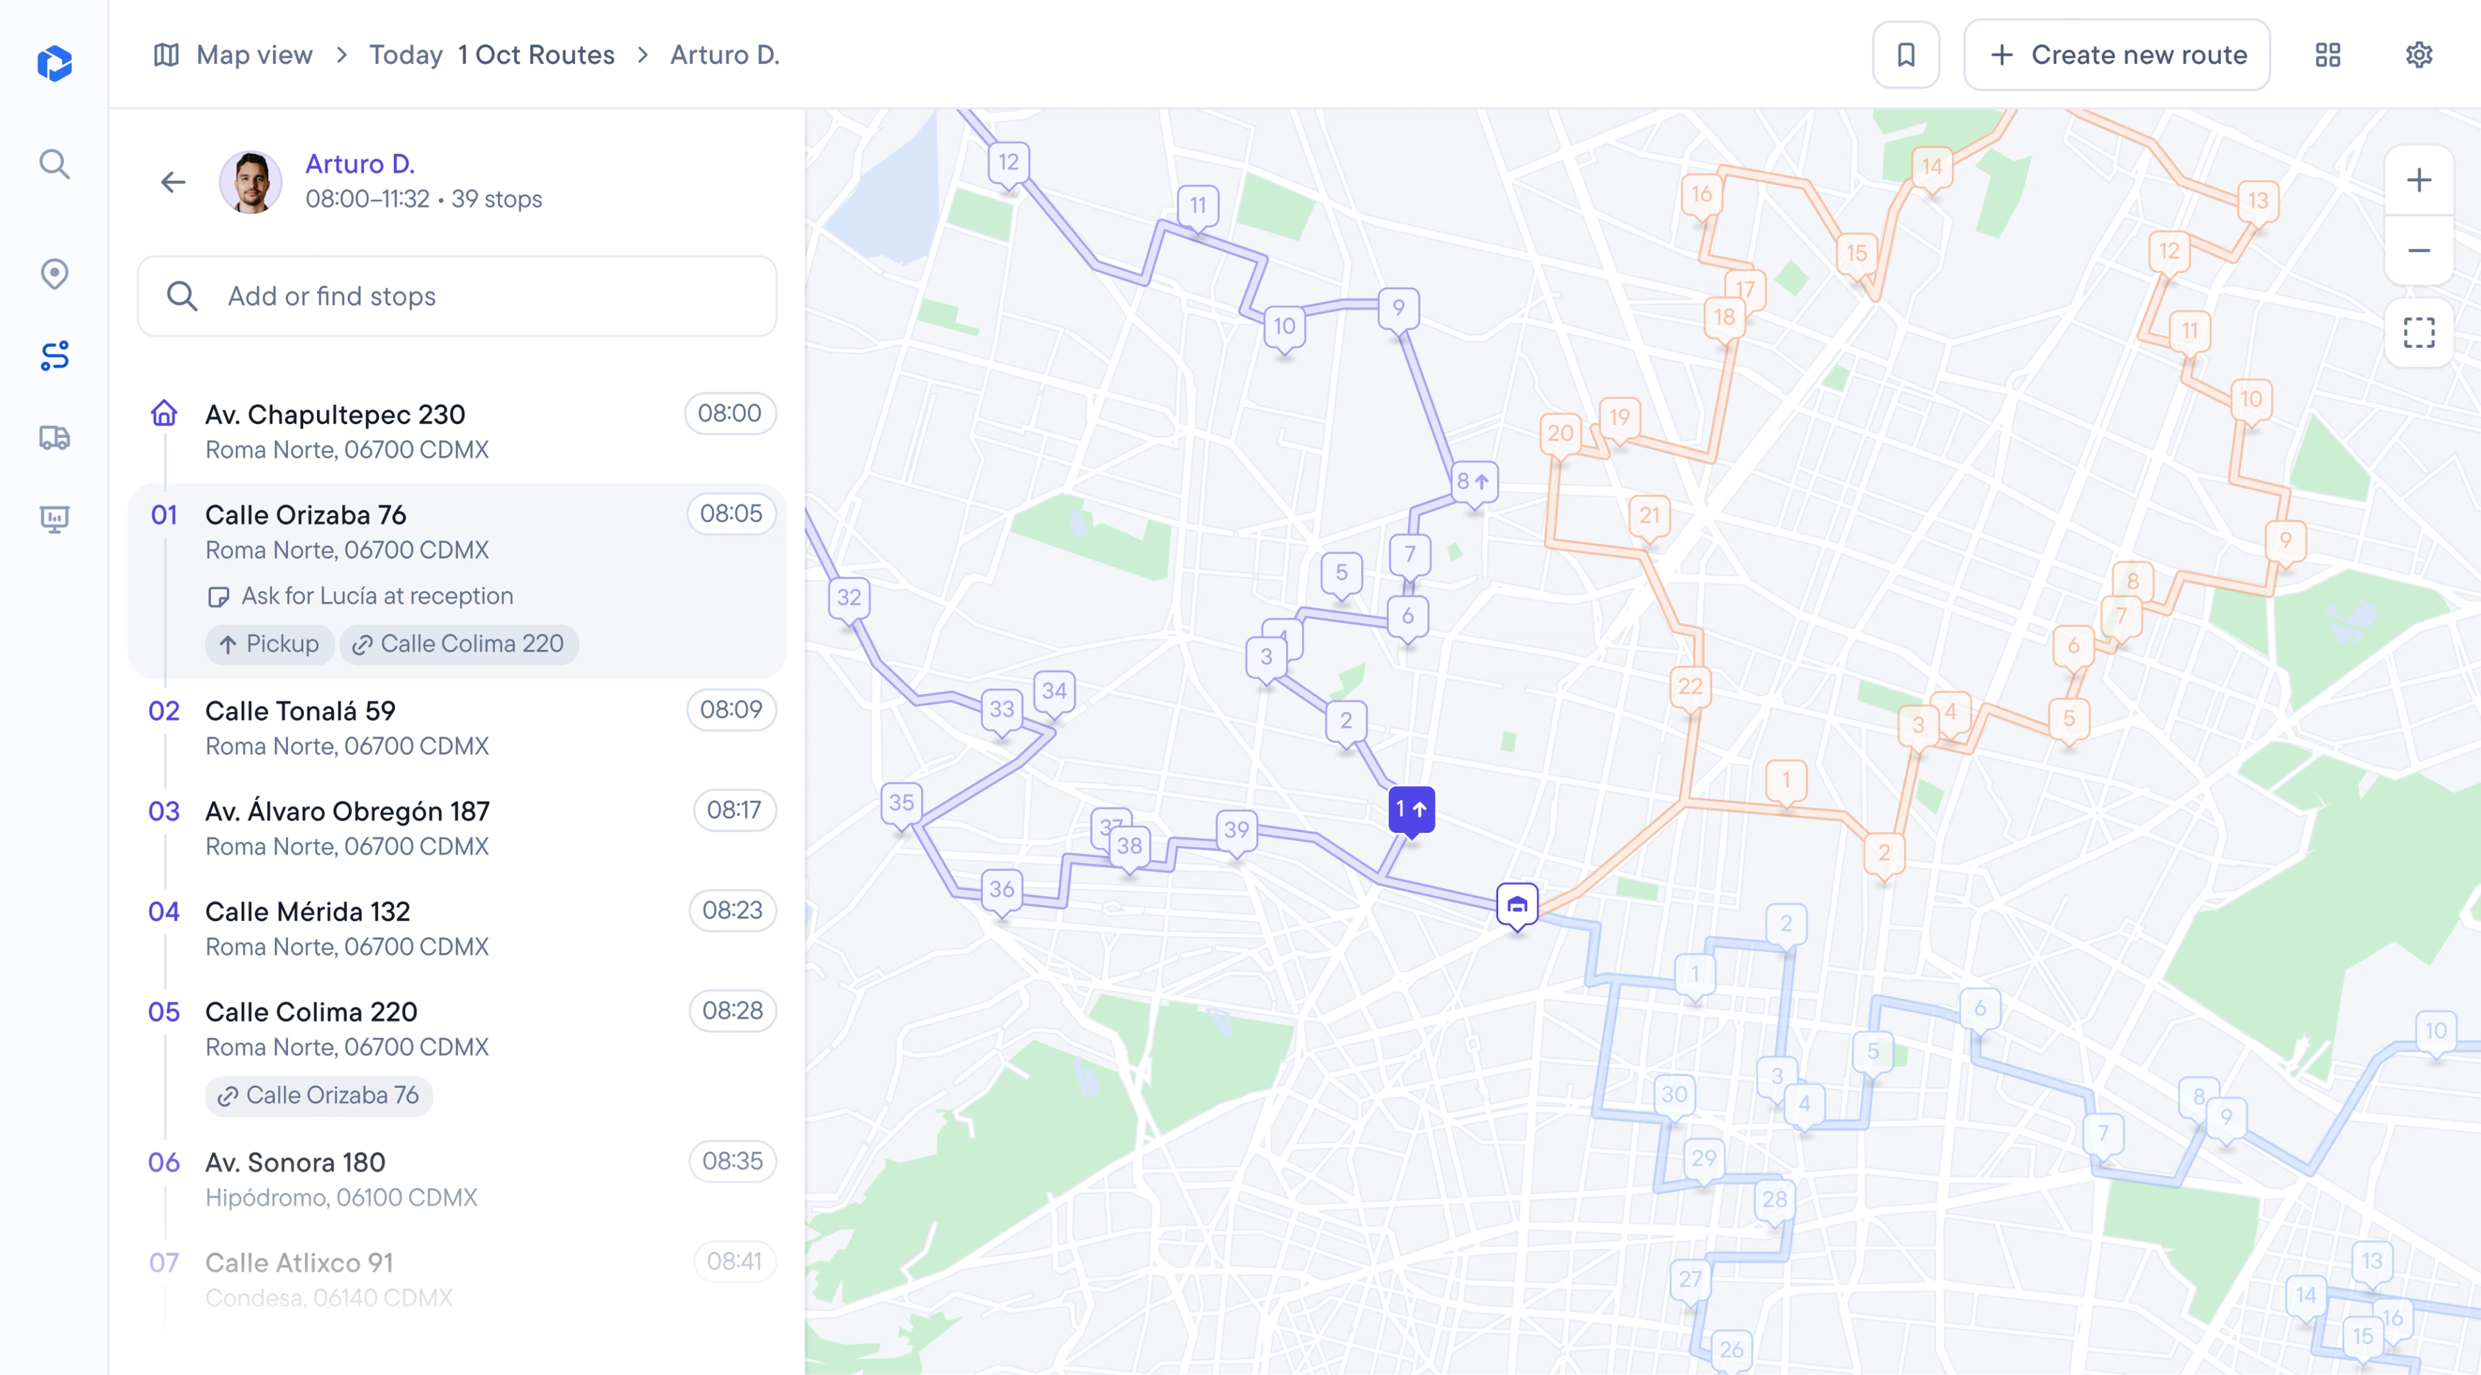Click orange marker 22 on the map

1690,687
